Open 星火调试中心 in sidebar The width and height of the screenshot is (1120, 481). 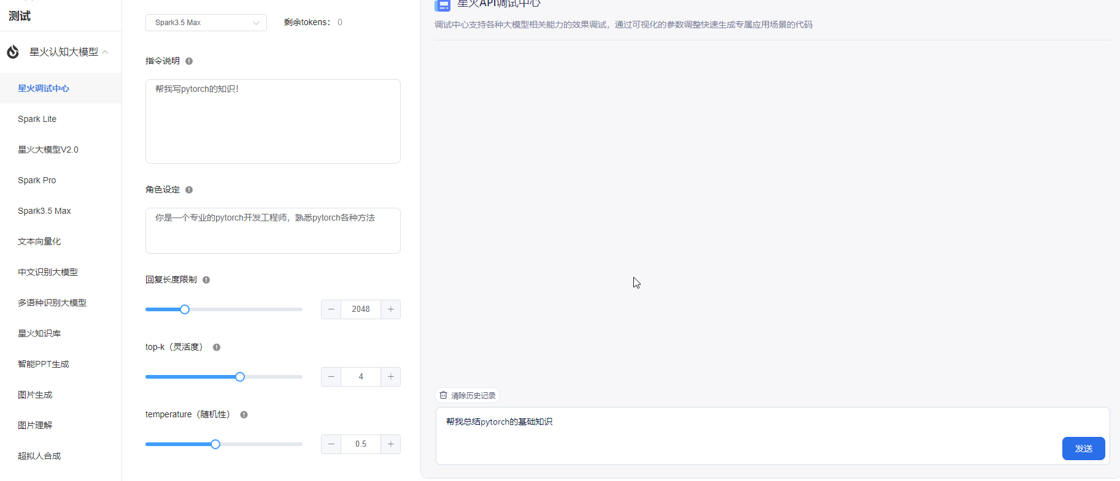tap(44, 88)
